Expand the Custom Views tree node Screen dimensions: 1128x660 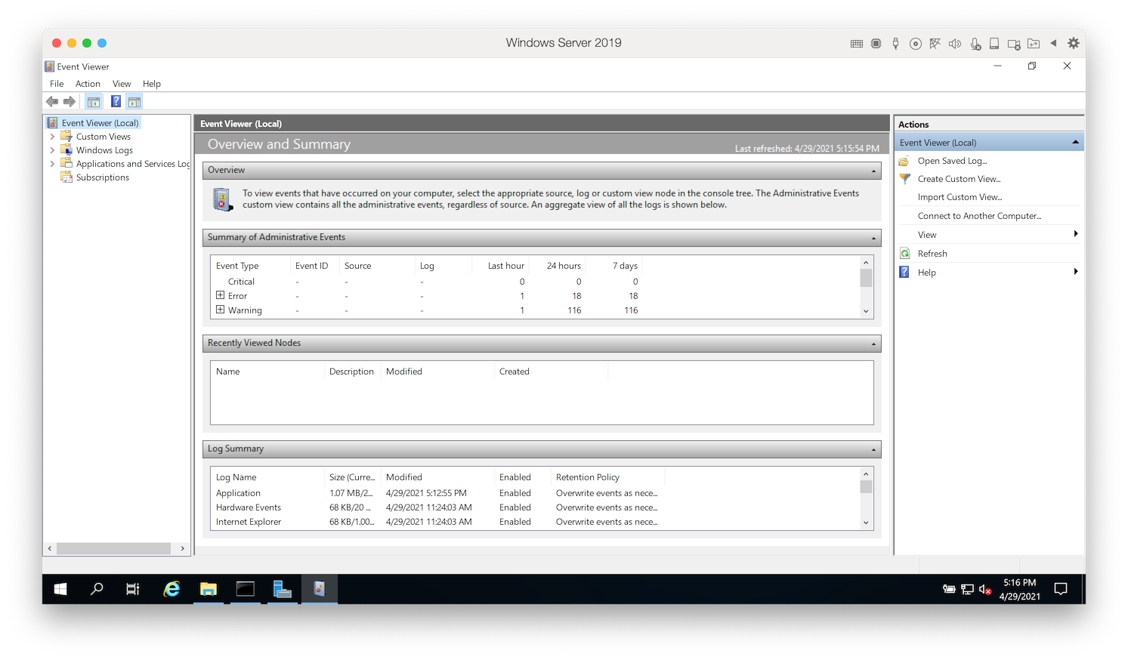(x=52, y=137)
